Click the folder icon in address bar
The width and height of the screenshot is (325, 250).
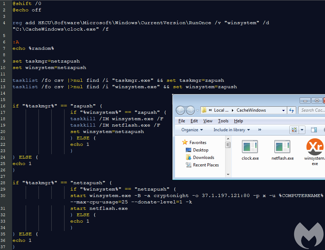coord(204,110)
